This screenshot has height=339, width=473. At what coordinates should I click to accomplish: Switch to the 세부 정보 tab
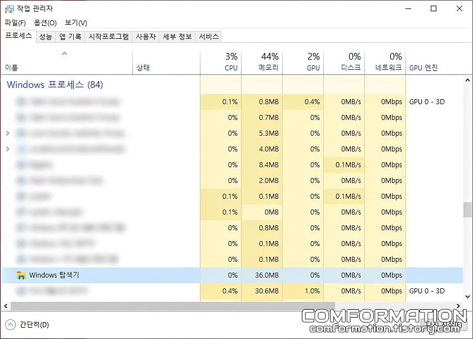coord(177,37)
